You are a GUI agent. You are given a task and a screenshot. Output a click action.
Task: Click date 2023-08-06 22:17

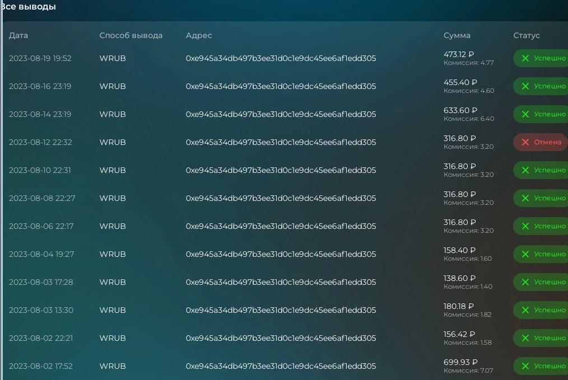click(x=41, y=226)
